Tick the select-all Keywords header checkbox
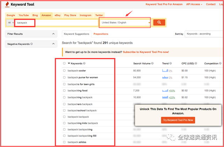Screen dimensions: 224x147 [x=64, y=64]
